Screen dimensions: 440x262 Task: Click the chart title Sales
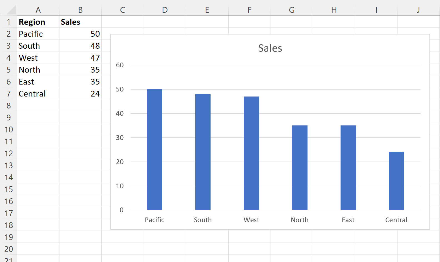pos(270,48)
